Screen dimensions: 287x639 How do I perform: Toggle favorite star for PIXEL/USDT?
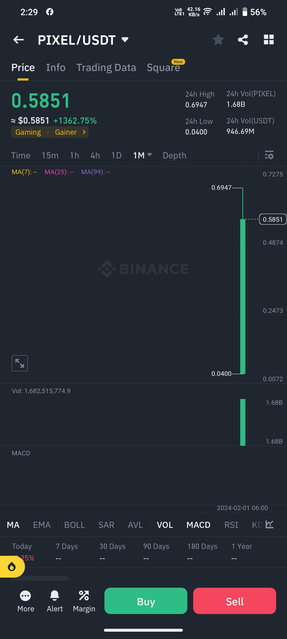(218, 39)
